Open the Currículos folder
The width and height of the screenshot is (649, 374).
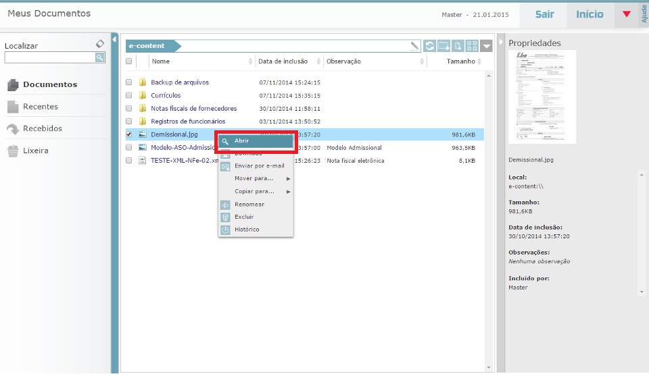(166, 95)
